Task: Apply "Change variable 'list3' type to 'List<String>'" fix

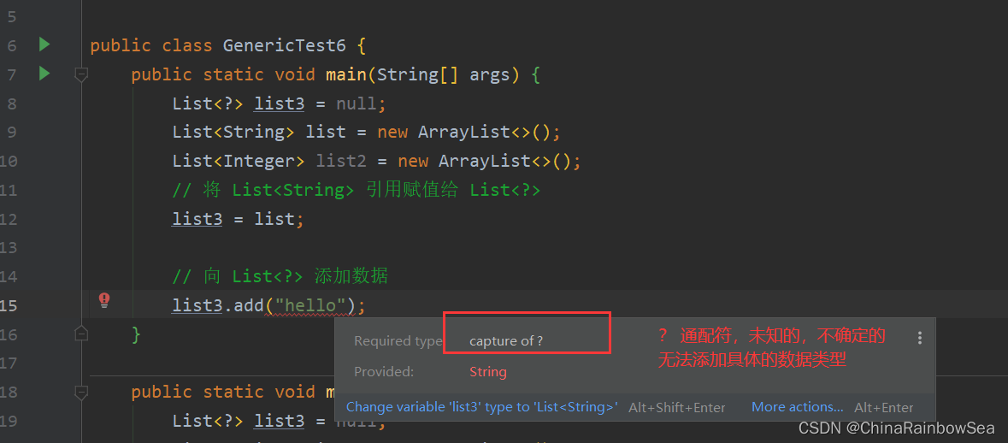Action: coord(482,407)
